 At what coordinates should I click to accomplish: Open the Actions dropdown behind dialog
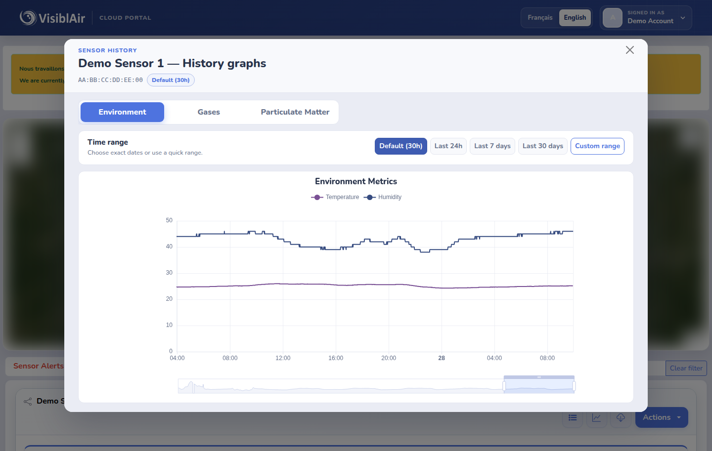click(x=662, y=417)
